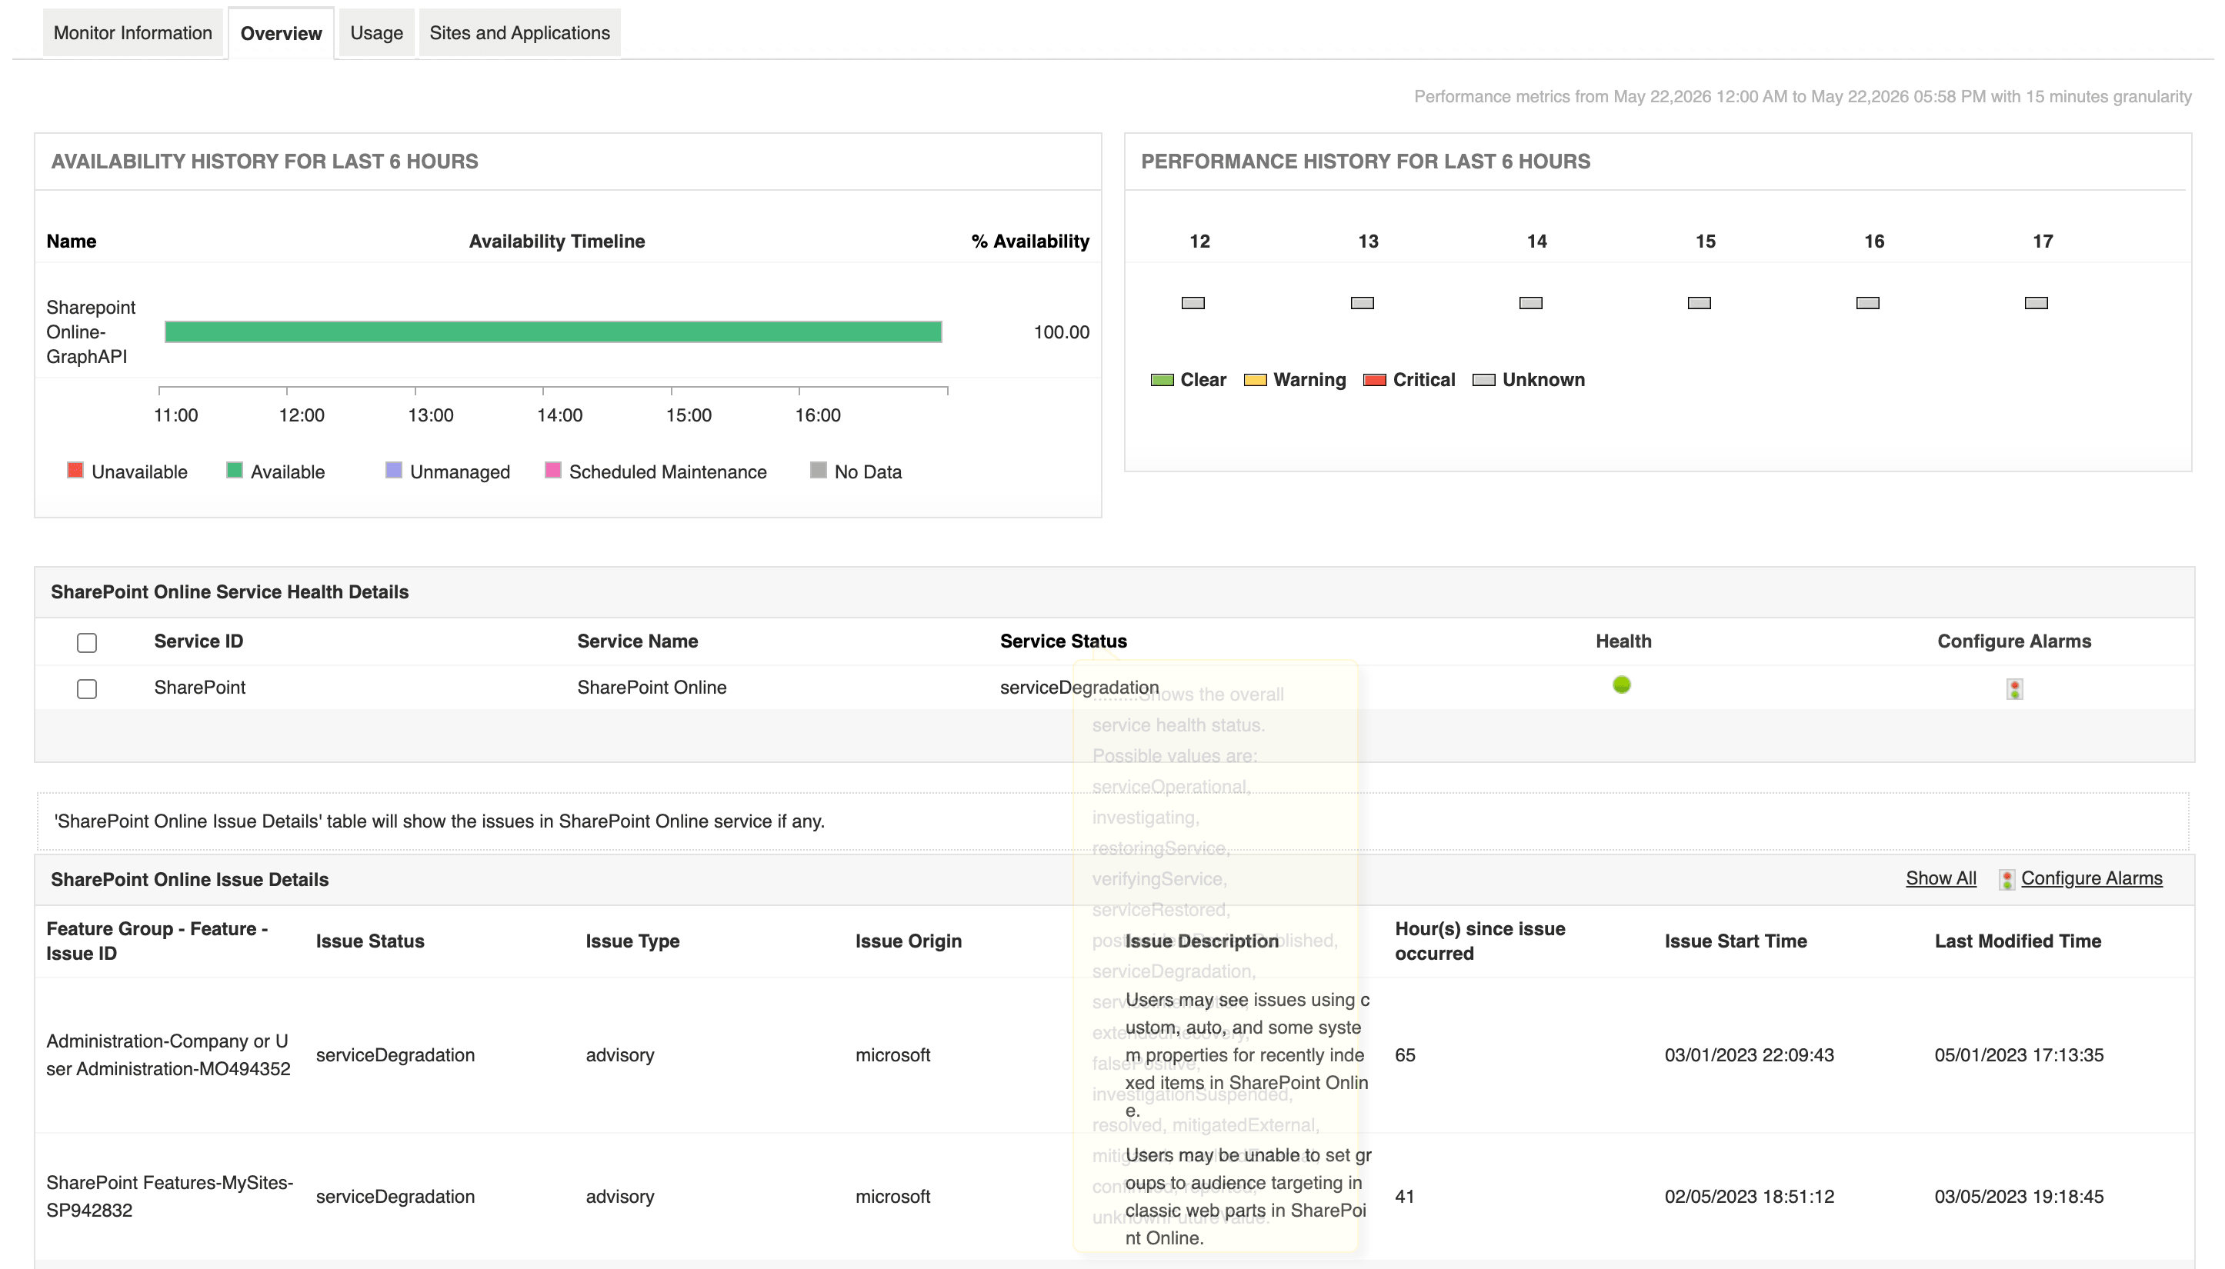Click last modified 03/05/2023 19:18:45
This screenshot has height=1269, width=2225.
(x=2020, y=1197)
